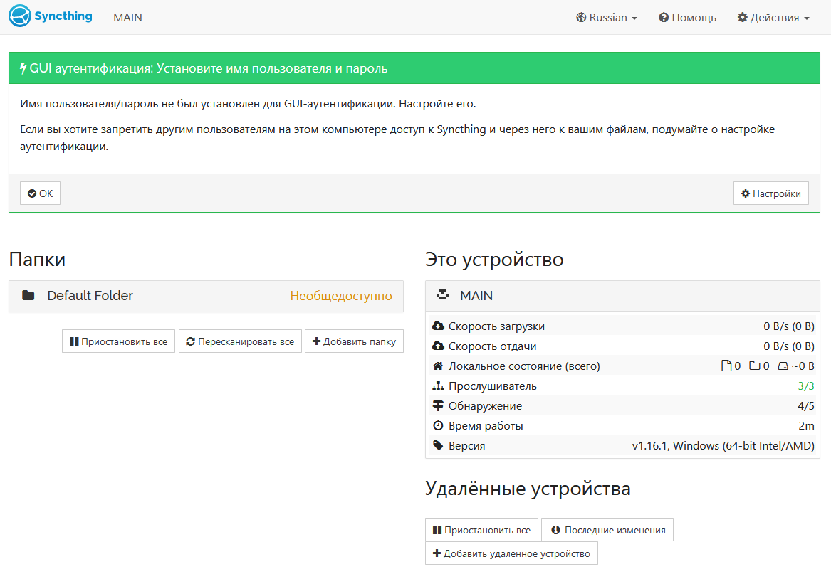Open the Russian language dropdown
This screenshot has width=831, height=574.
point(606,18)
